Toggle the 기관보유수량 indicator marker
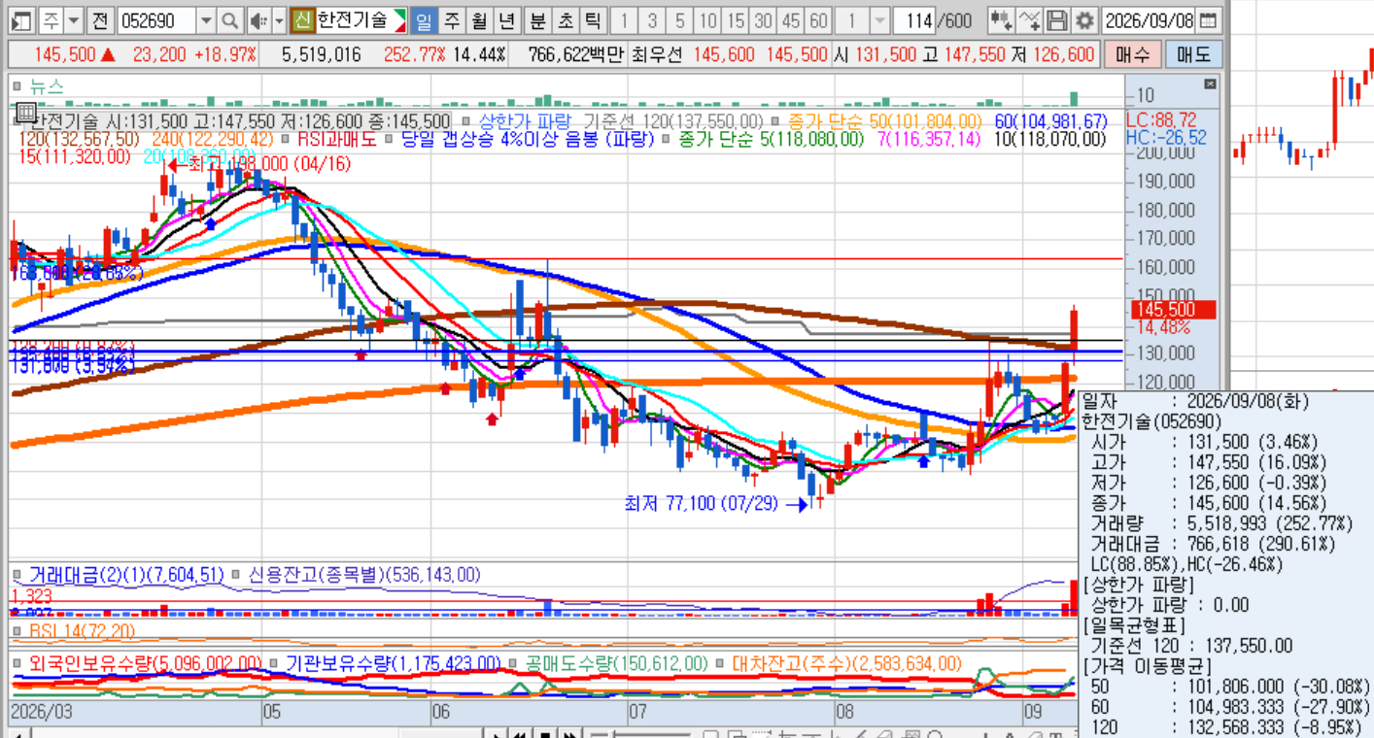1374x738 pixels. 275,664
